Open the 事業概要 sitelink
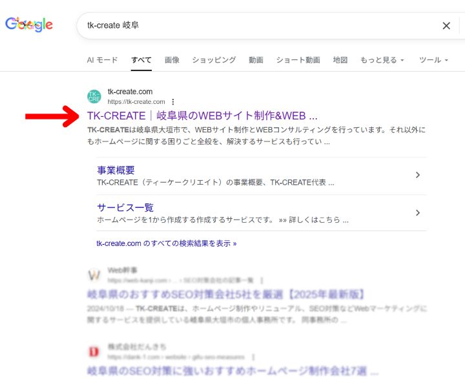Image resolution: width=465 pixels, height=379 pixels. coord(116,170)
